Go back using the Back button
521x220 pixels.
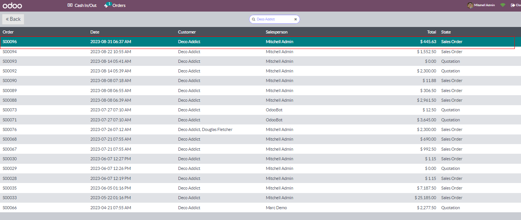[13, 19]
